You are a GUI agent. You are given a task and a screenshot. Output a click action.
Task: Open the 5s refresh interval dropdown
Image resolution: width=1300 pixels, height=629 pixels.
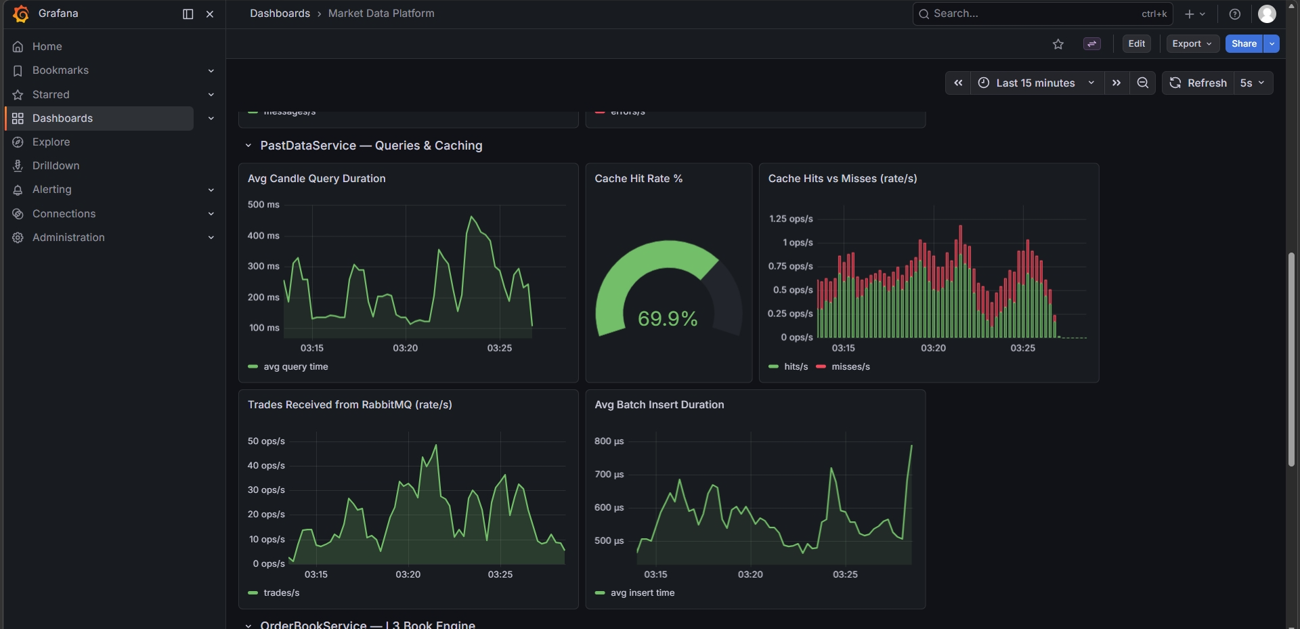(1253, 83)
